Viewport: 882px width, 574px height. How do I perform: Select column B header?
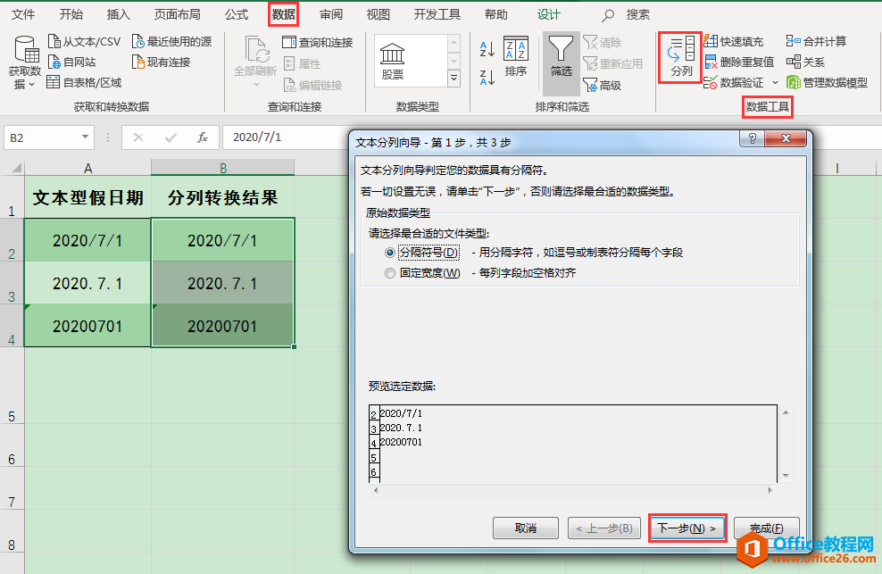[x=223, y=168]
